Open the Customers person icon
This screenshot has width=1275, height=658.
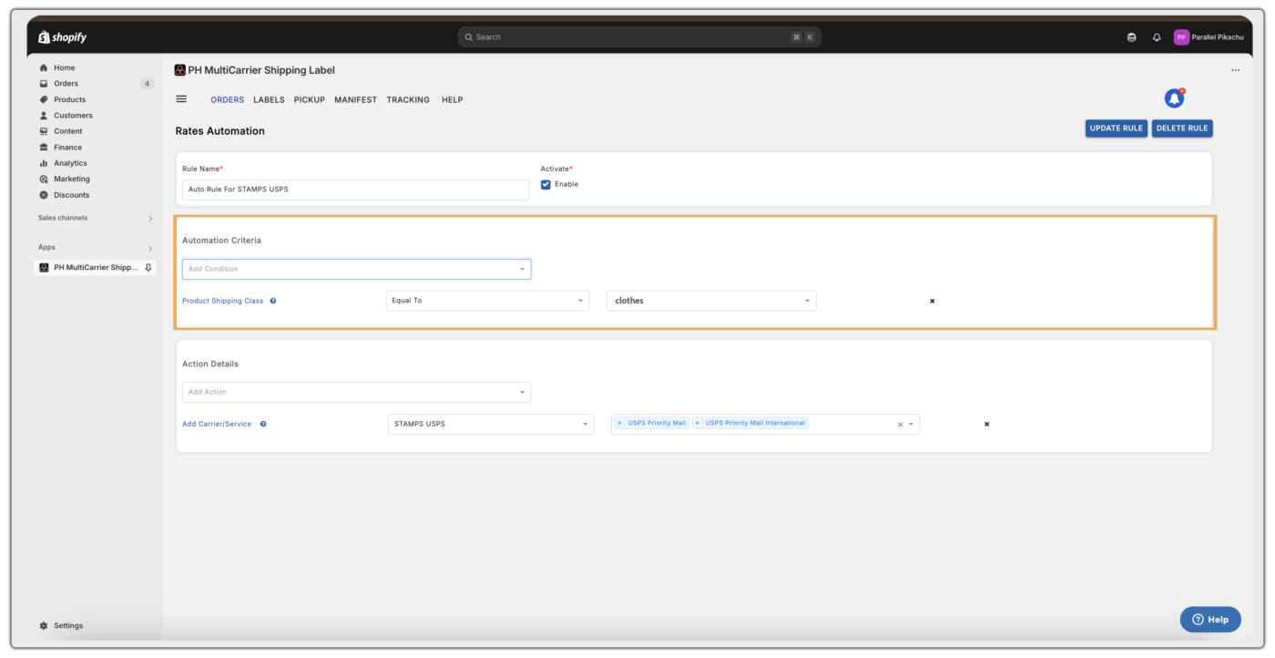pos(44,116)
